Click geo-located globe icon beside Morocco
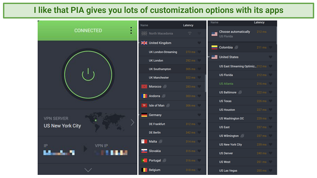The image size is (317, 178). point(165,86)
